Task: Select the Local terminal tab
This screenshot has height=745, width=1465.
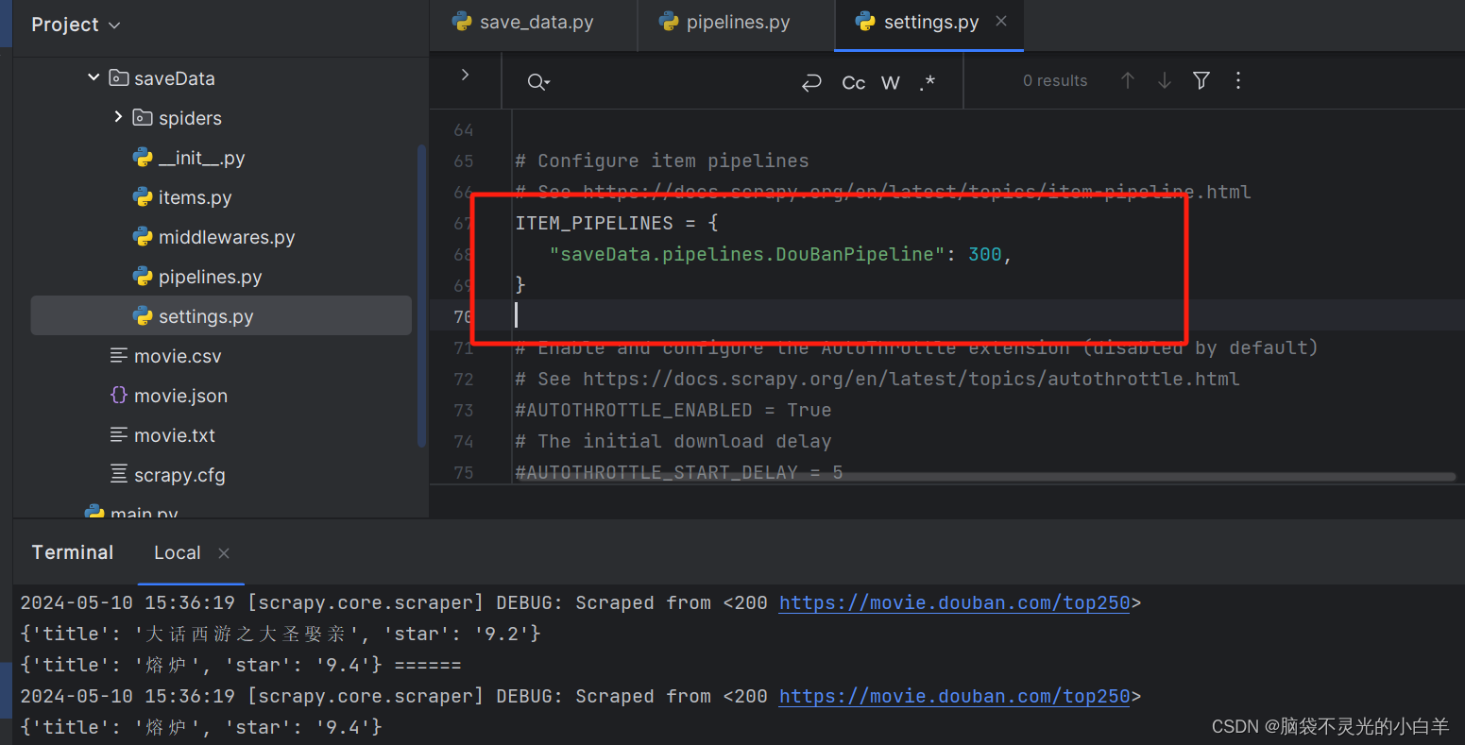Action: (x=178, y=552)
